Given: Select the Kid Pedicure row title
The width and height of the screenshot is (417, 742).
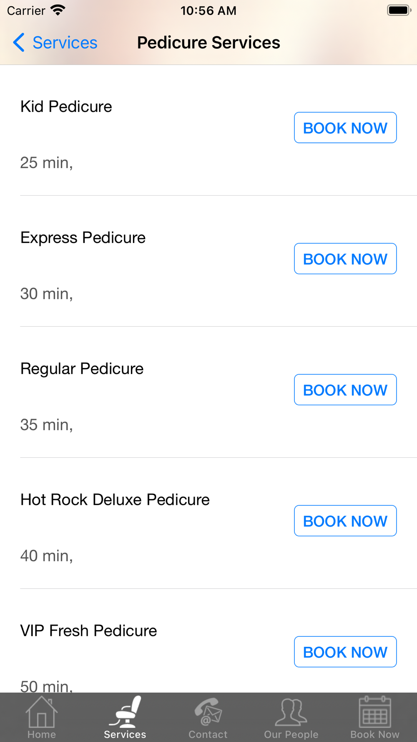Looking at the screenshot, I should click(66, 107).
